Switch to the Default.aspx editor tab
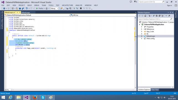 (26, 12)
